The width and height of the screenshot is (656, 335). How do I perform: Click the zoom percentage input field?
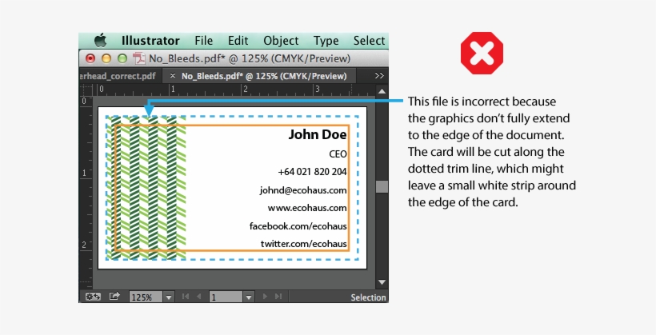point(146,297)
